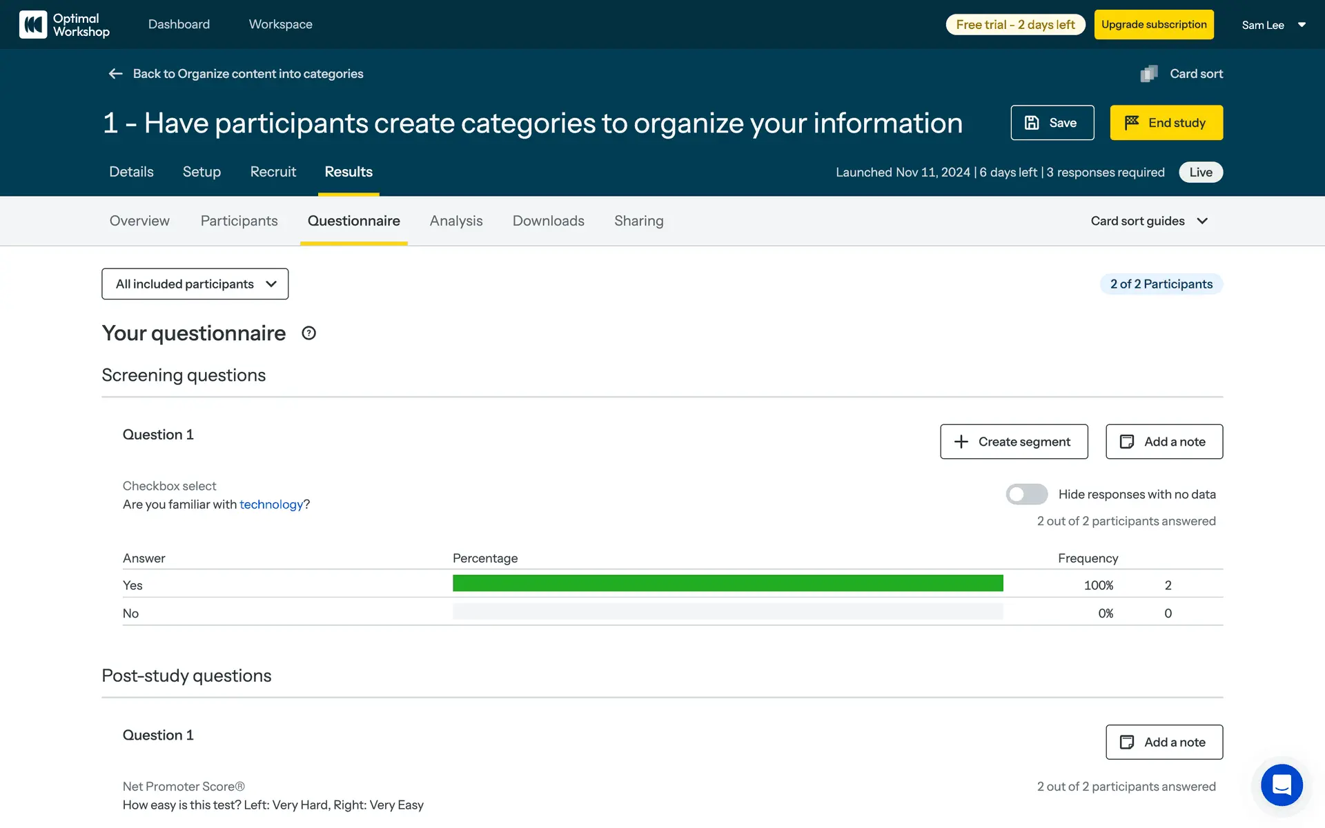Open All included participants dropdown
1325x828 pixels.
coord(195,284)
